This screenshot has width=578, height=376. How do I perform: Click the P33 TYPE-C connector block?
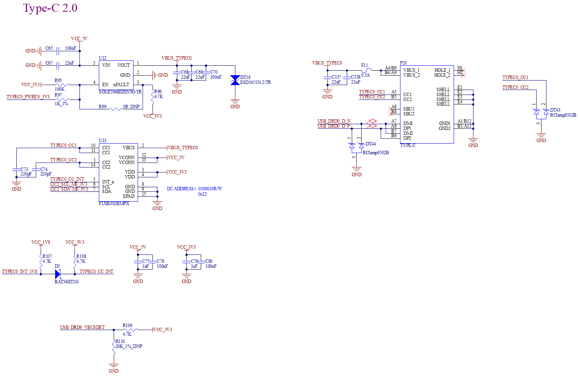click(427, 104)
